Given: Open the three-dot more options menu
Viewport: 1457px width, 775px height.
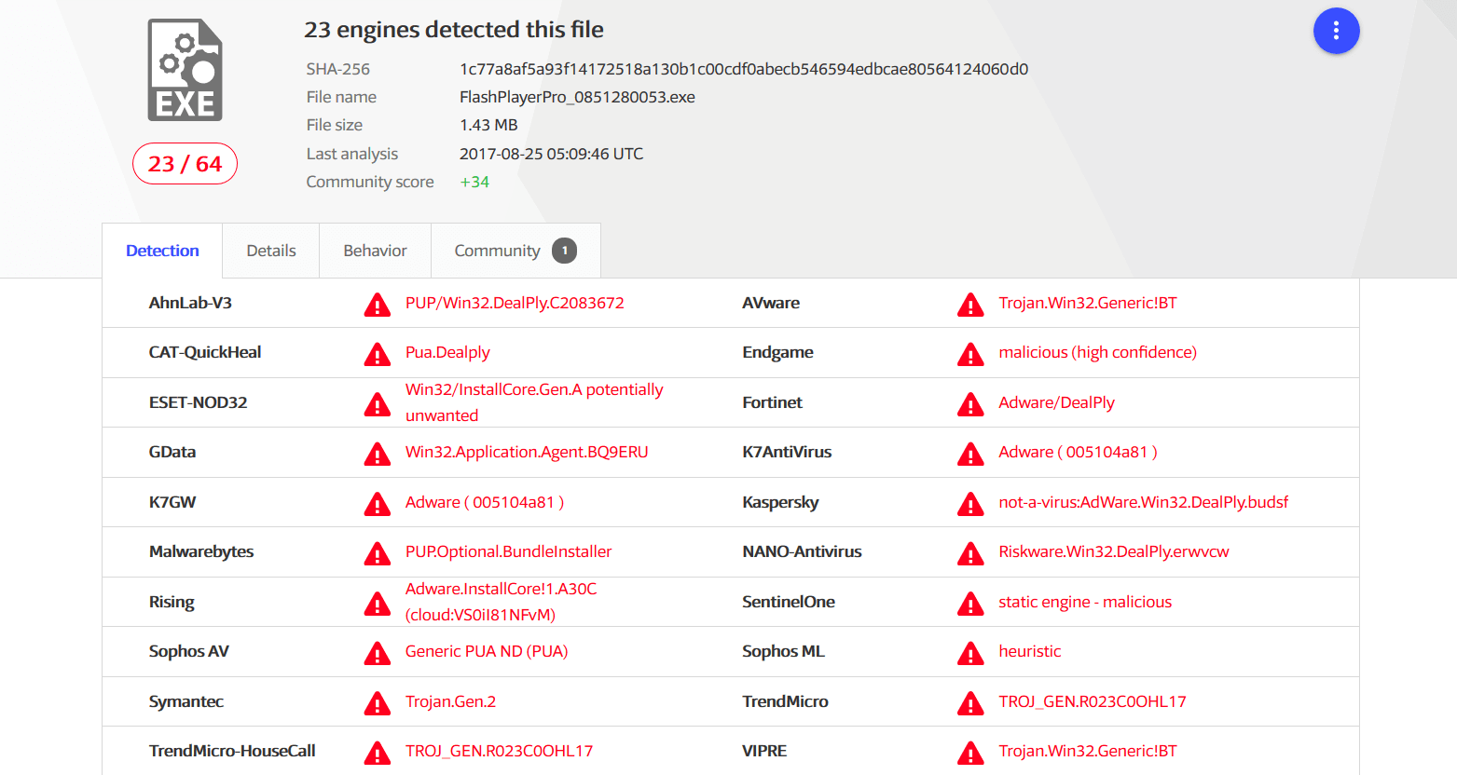Looking at the screenshot, I should pyautogui.click(x=1336, y=31).
